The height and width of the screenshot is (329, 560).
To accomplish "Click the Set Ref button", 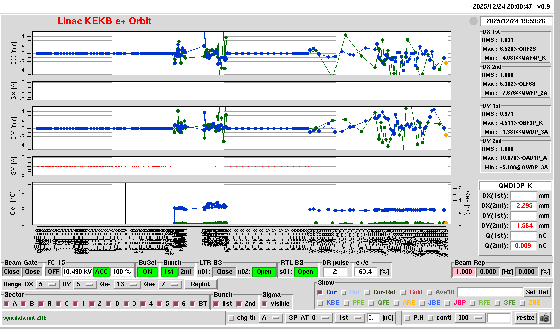I will pyautogui.click(x=537, y=292).
